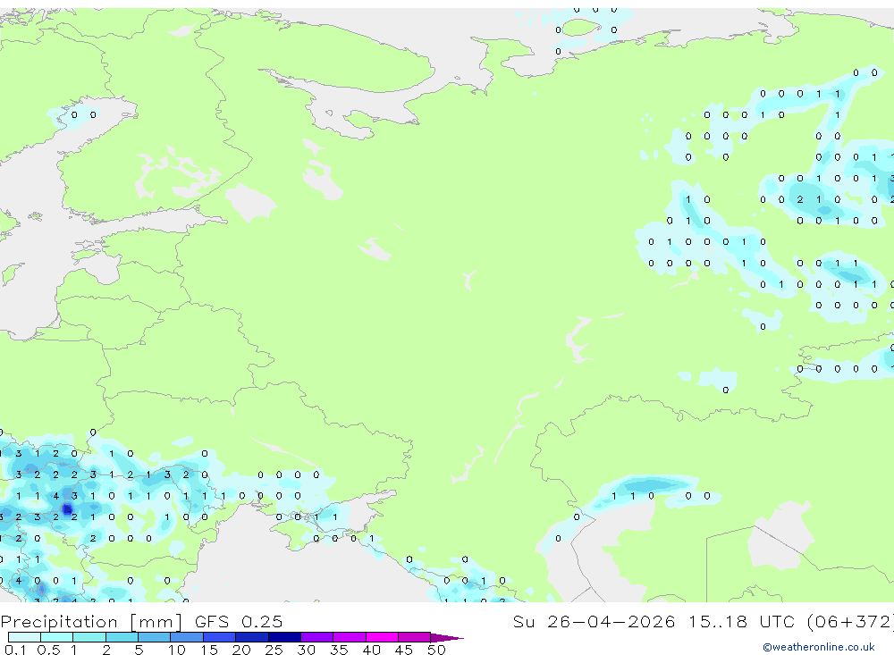The image size is (894, 655).
Task: Click the legend arrow tip beyond 50 mm
Action: 448,637
